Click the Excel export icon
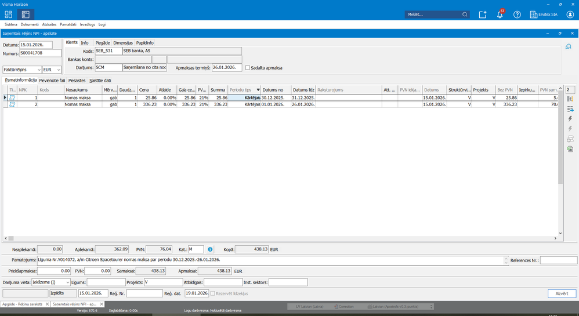The height and width of the screenshot is (316, 579). click(x=570, y=149)
